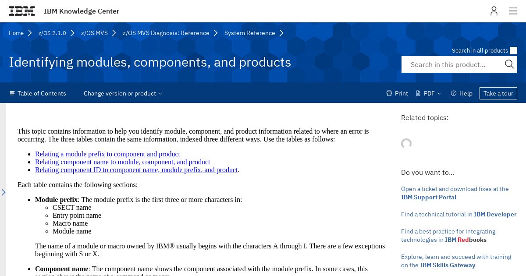The image size is (526, 276).
Task: Expand Change version or product dropdown
Action: (123, 93)
